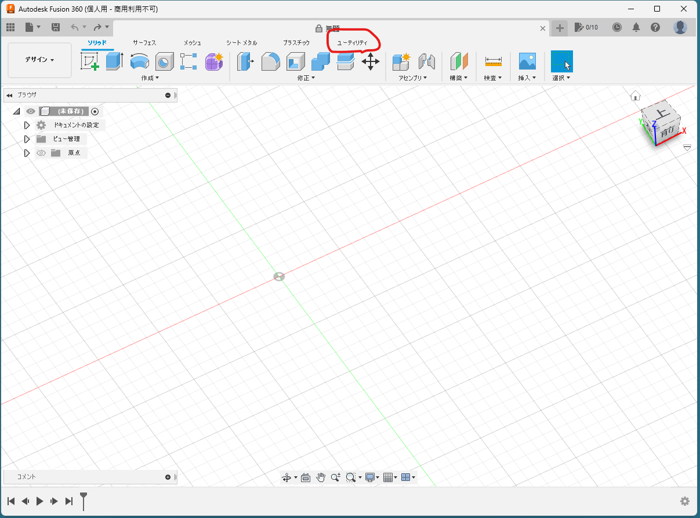
Task: Select the Offset Face tool
Action: pos(346,61)
